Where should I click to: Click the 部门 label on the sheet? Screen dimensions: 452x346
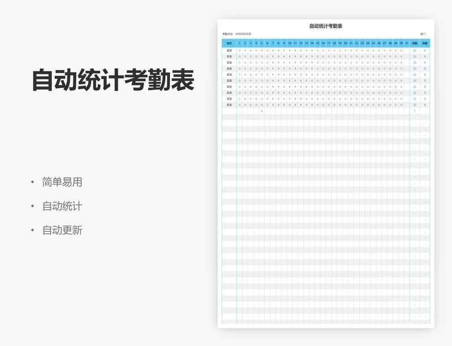click(423, 34)
